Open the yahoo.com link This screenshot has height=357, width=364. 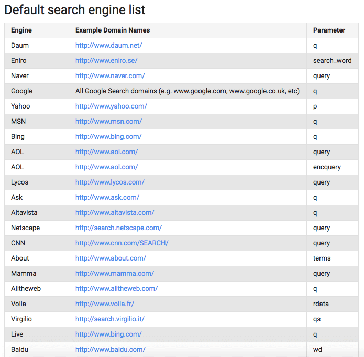pyautogui.click(x=111, y=106)
